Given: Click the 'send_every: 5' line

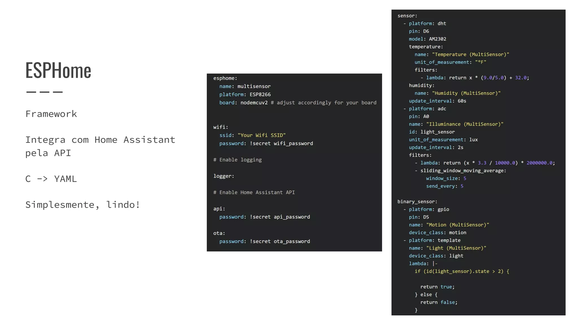Looking at the screenshot, I should [x=445, y=186].
